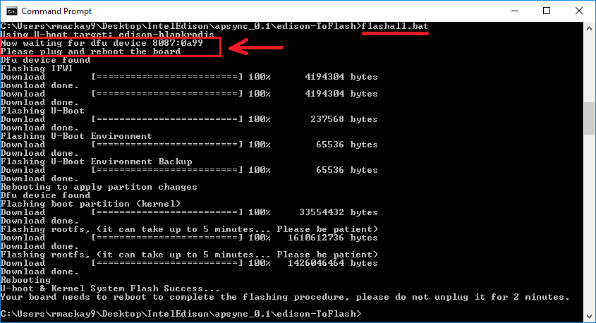Click the scrollbar down arrow
The image size is (596, 323).
coord(590,317)
